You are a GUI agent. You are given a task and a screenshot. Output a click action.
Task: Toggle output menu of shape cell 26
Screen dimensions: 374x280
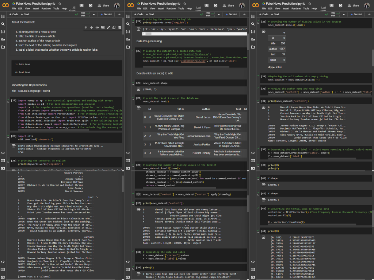pos(138,89)
